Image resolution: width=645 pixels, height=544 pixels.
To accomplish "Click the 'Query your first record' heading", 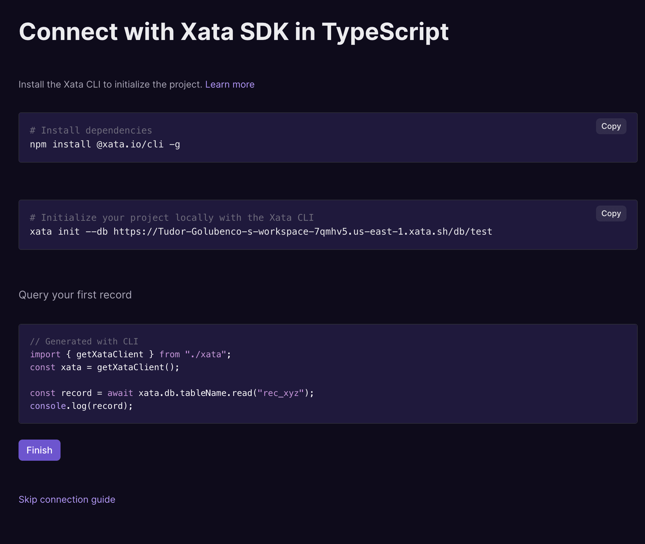I will 75,295.
